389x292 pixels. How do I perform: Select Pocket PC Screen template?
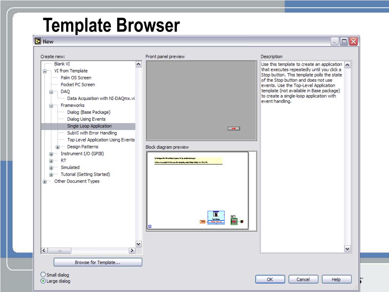click(77, 85)
